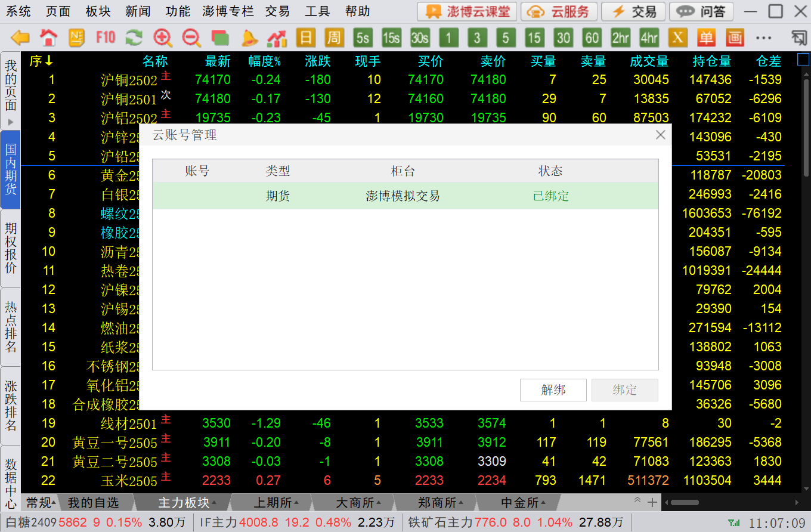Switch to the 15s interval chart
This screenshot has width=811, height=532.
391,38
